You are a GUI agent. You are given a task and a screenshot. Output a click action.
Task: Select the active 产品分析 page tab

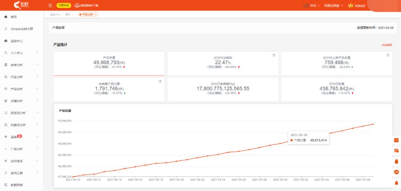87,14
